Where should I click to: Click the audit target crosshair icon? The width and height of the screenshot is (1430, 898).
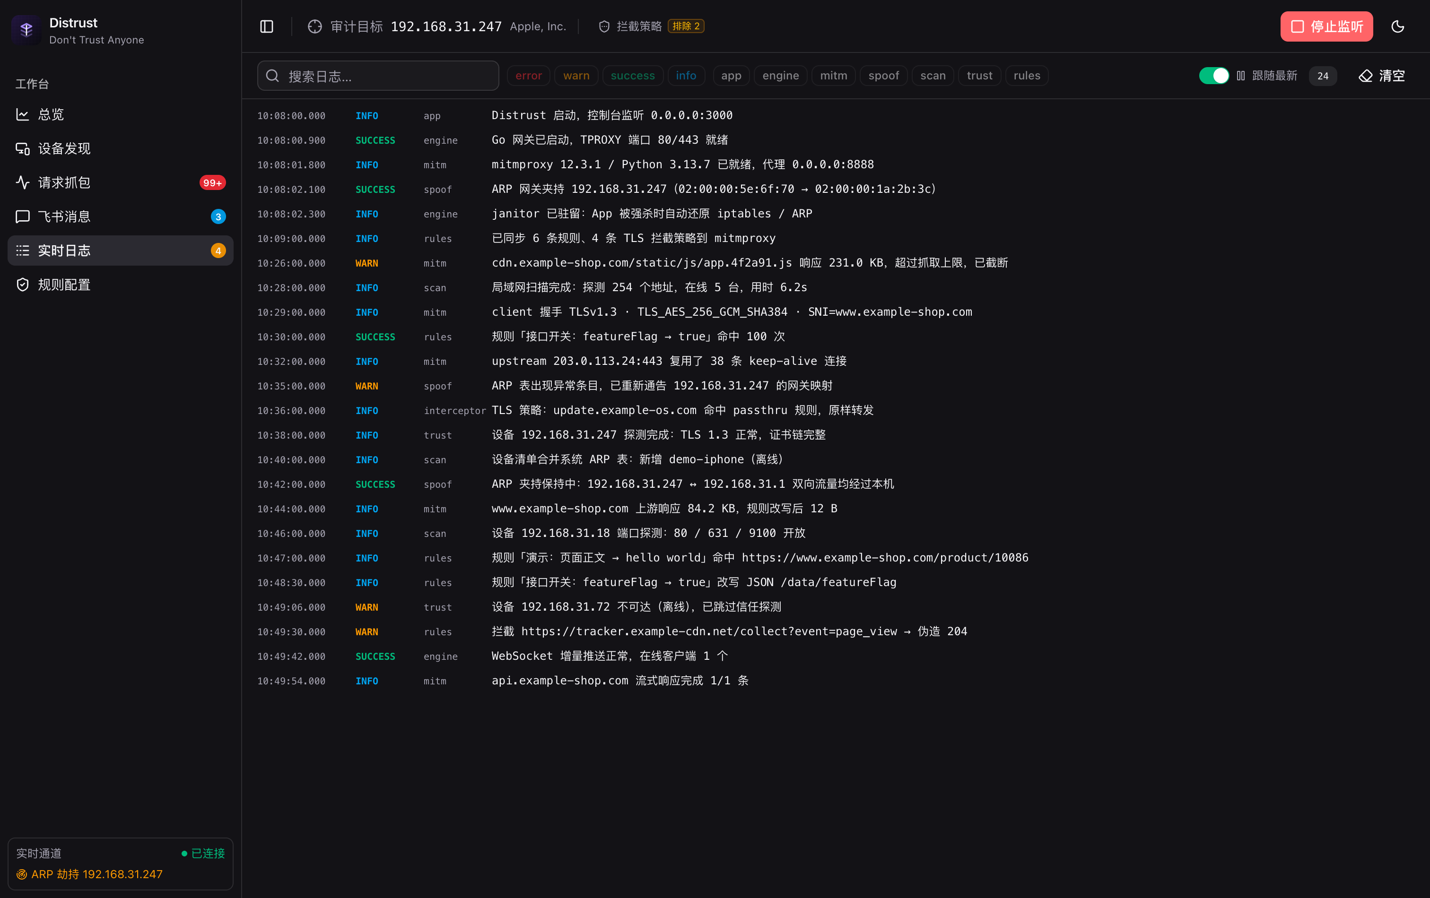(315, 26)
